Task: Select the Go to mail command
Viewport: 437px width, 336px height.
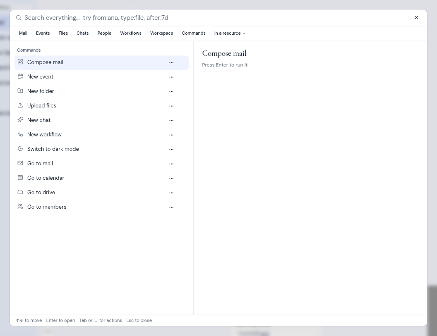Action: 101,164
